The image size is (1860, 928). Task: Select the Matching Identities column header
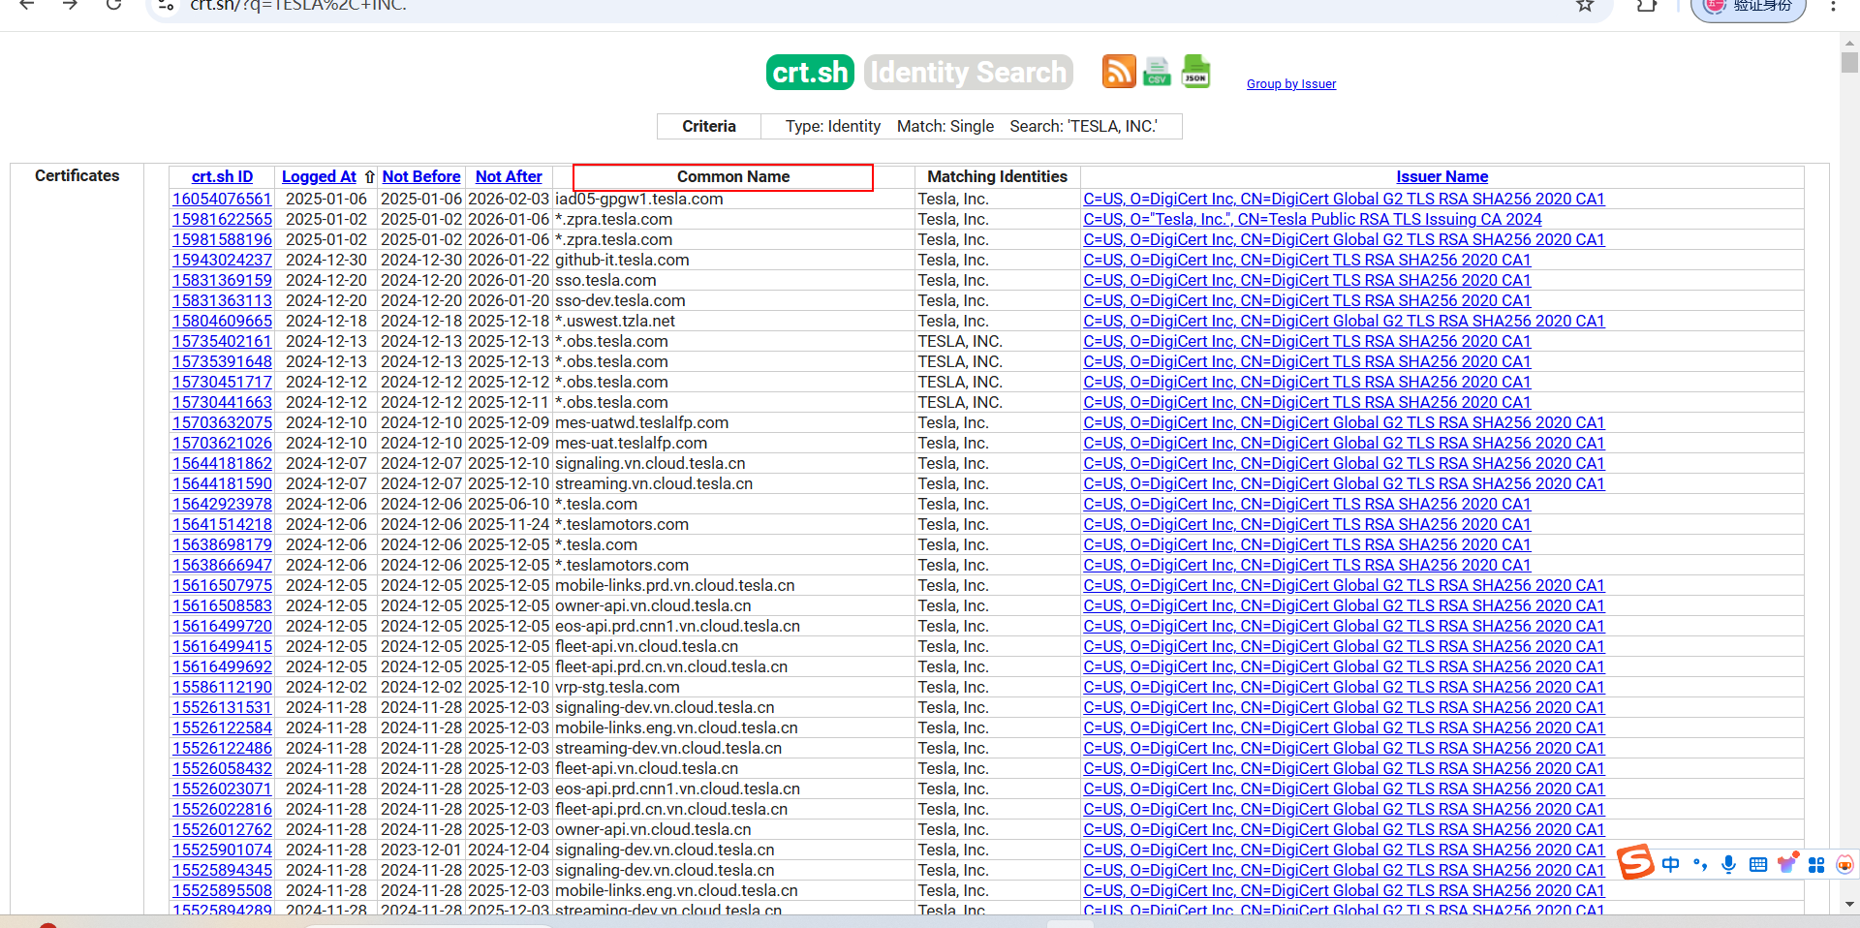pyautogui.click(x=997, y=176)
